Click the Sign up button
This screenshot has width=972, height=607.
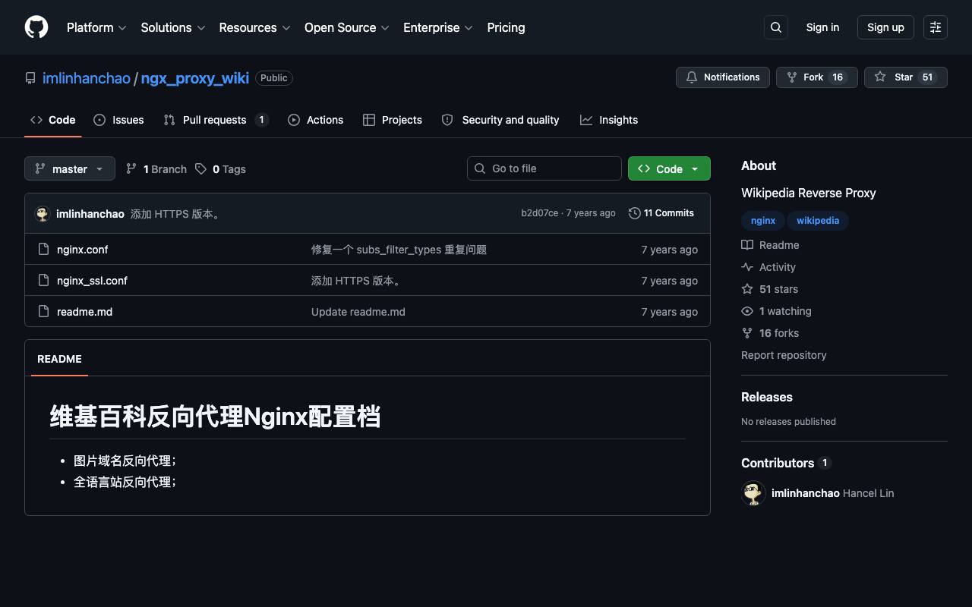pyautogui.click(x=885, y=27)
